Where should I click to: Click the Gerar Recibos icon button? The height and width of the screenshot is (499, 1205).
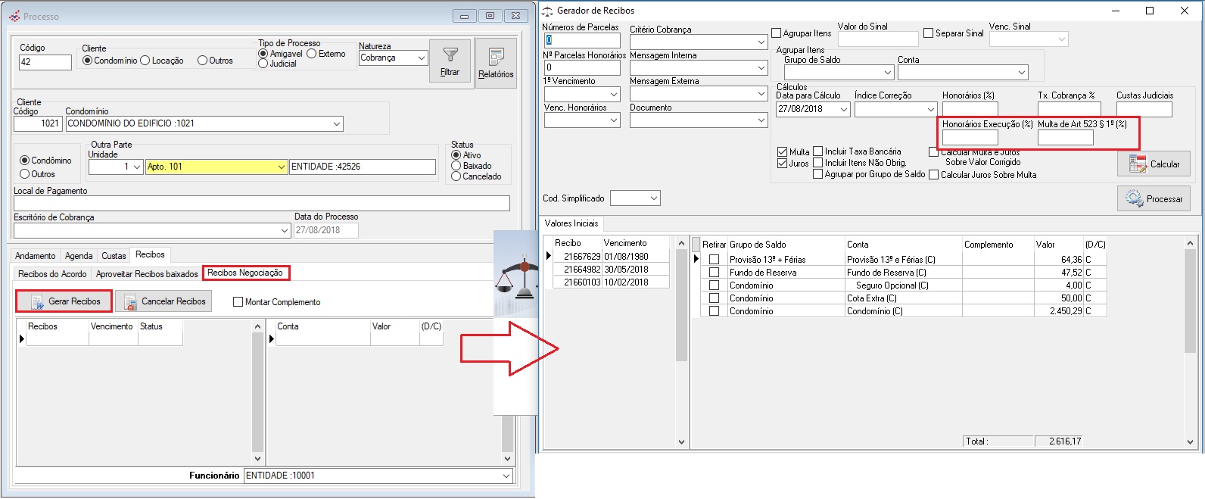64,301
